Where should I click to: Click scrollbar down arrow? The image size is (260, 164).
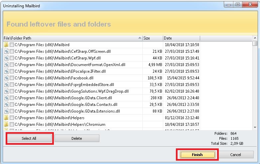click(255, 127)
